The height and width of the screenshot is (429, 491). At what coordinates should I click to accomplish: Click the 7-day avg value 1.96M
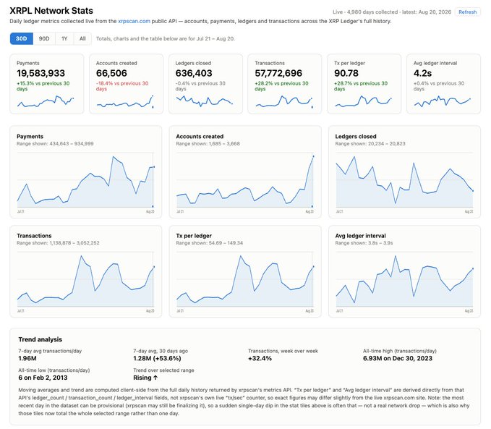(x=27, y=358)
